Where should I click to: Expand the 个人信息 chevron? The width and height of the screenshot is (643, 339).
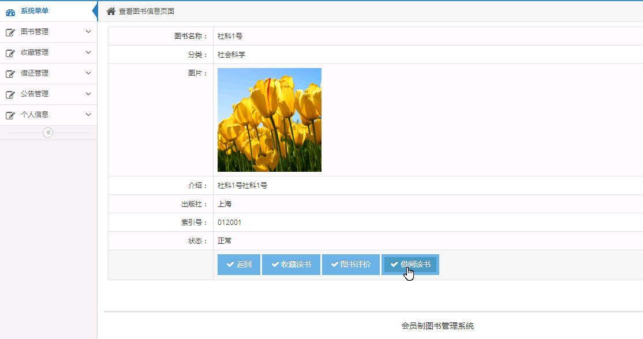coord(88,115)
